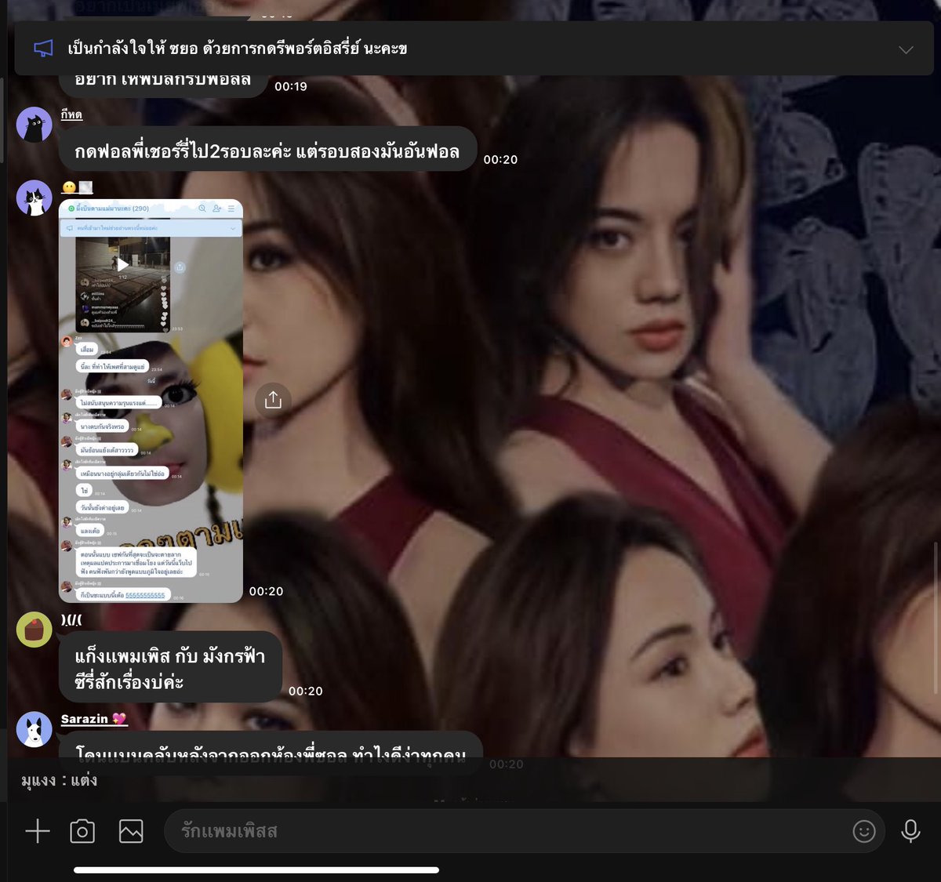Select Sarazin's message about โดนแบนคลับ
941x882 pixels.
(x=271, y=753)
